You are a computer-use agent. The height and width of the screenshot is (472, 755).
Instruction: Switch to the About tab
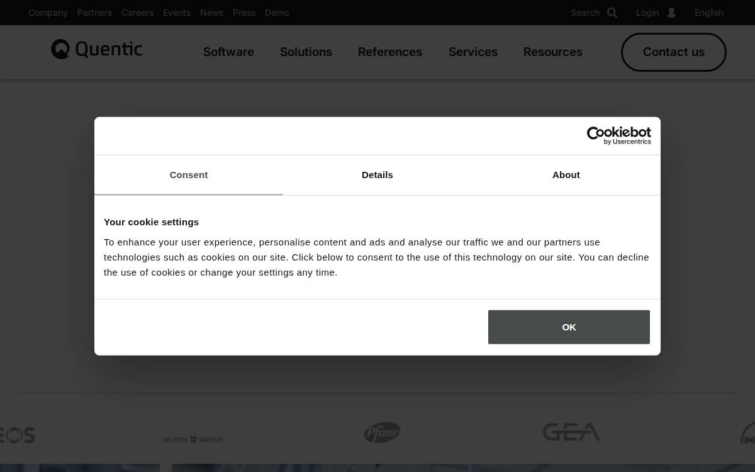point(566,175)
